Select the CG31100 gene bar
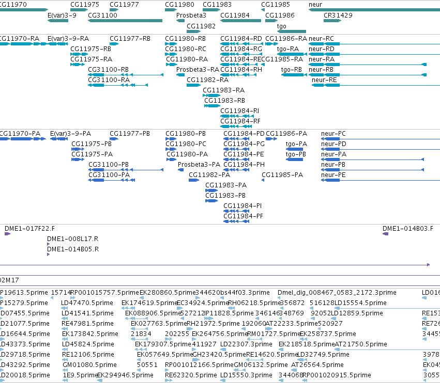 [125, 21]
